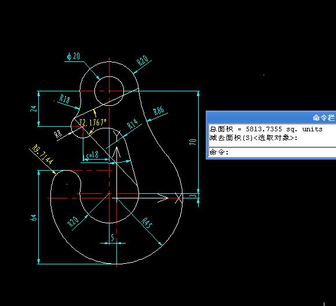Select the 总面积 = 5813.7355 result line

click(x=266, y=129)
